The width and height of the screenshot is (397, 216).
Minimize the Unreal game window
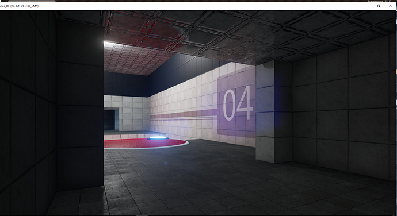(x=367, y=6)
